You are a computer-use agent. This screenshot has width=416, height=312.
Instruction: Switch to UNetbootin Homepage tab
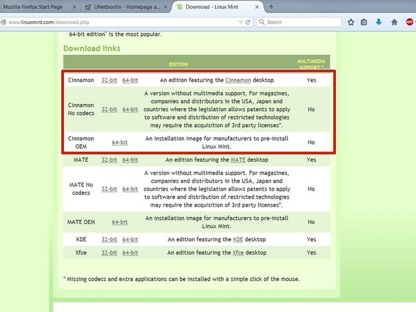(127, 7)
